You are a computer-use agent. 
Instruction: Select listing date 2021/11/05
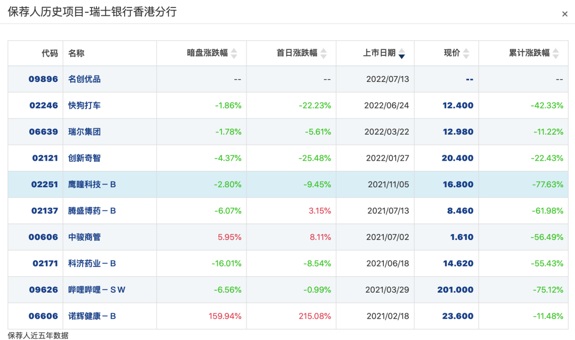388,184
